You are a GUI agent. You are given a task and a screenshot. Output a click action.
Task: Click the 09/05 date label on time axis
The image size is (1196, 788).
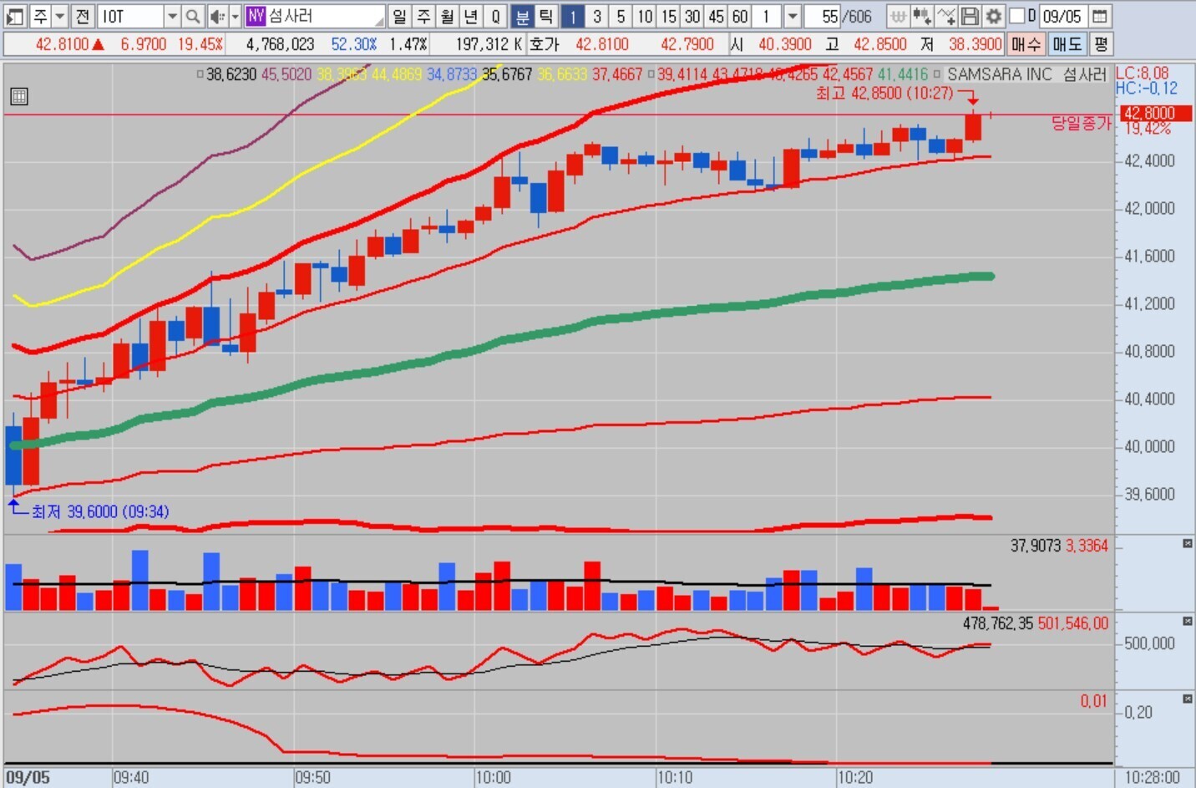[28, 777]
